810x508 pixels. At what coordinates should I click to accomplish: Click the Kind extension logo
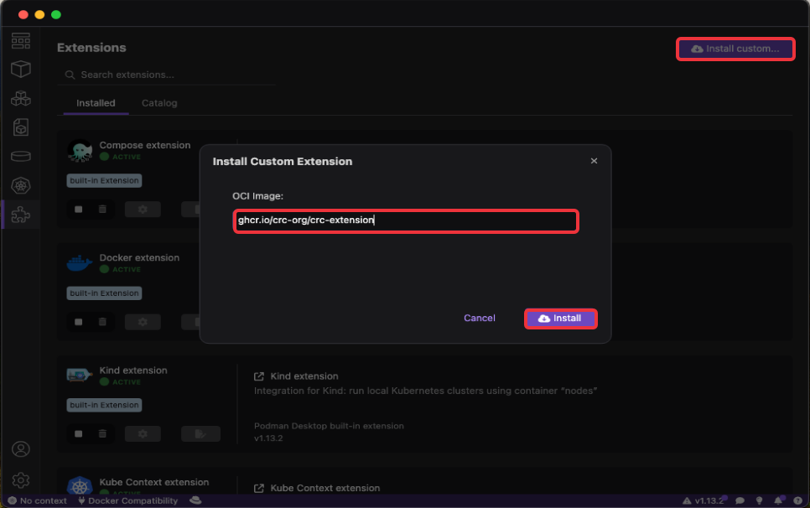coord(80,375)
